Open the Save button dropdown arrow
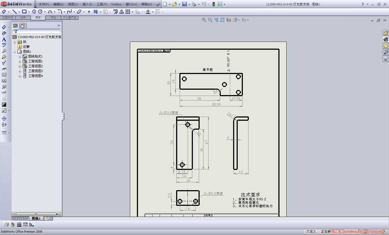Image resolution: width=389 pixels, height=235 pixels. (189, 4)
